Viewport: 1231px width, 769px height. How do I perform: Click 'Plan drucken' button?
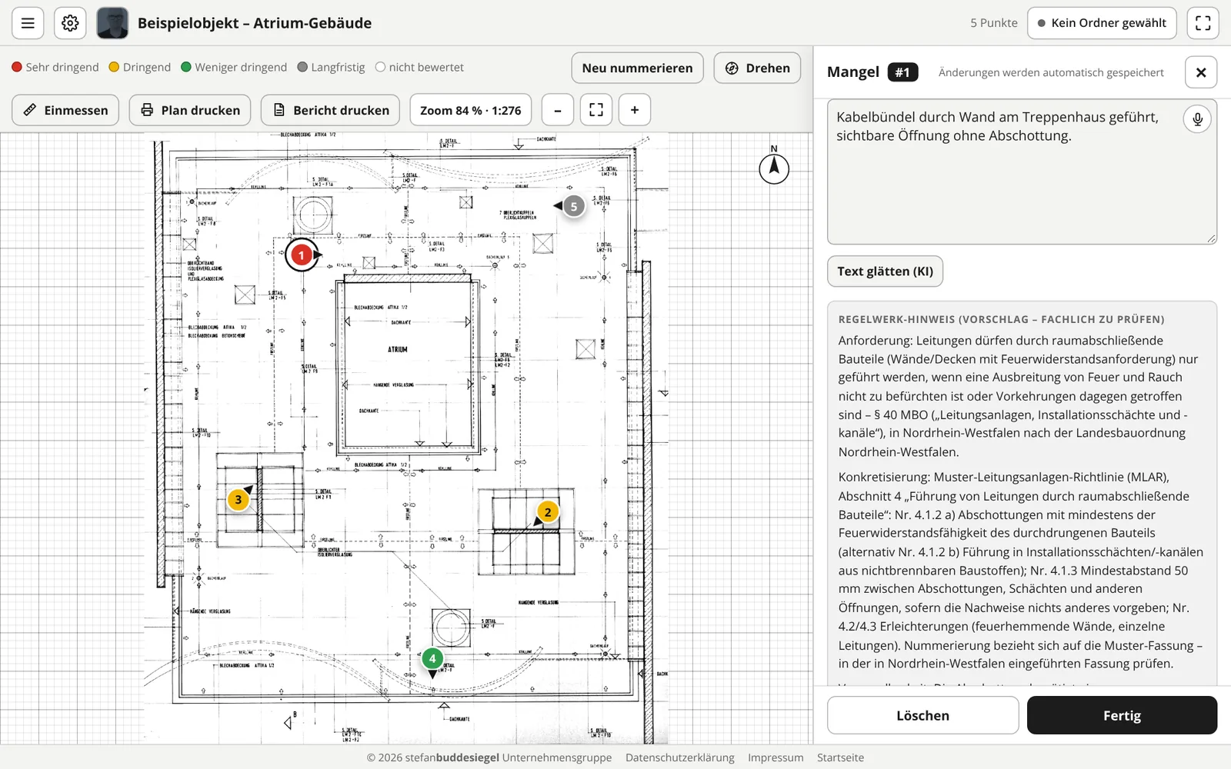190,110
